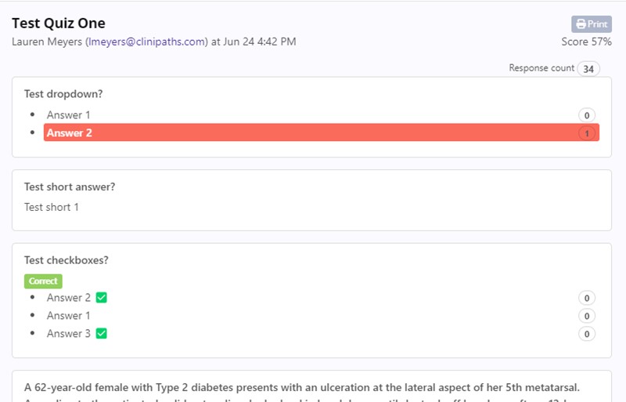Click the count badge for Answer 3
The image size is (626, 402).
[587, 334]
